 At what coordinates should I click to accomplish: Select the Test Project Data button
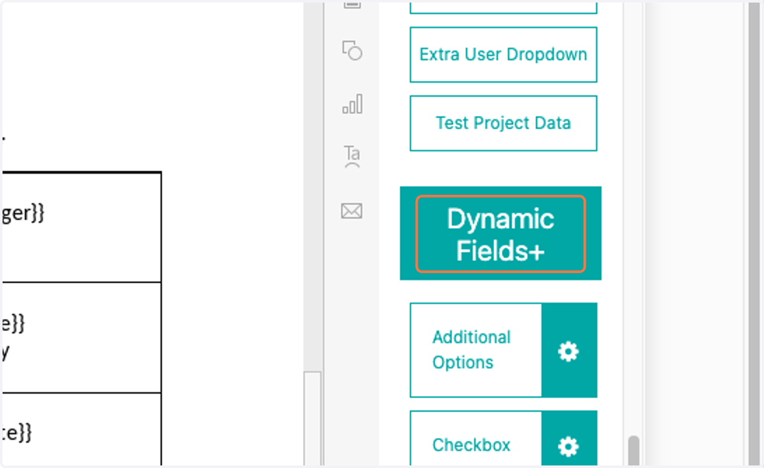503,123
